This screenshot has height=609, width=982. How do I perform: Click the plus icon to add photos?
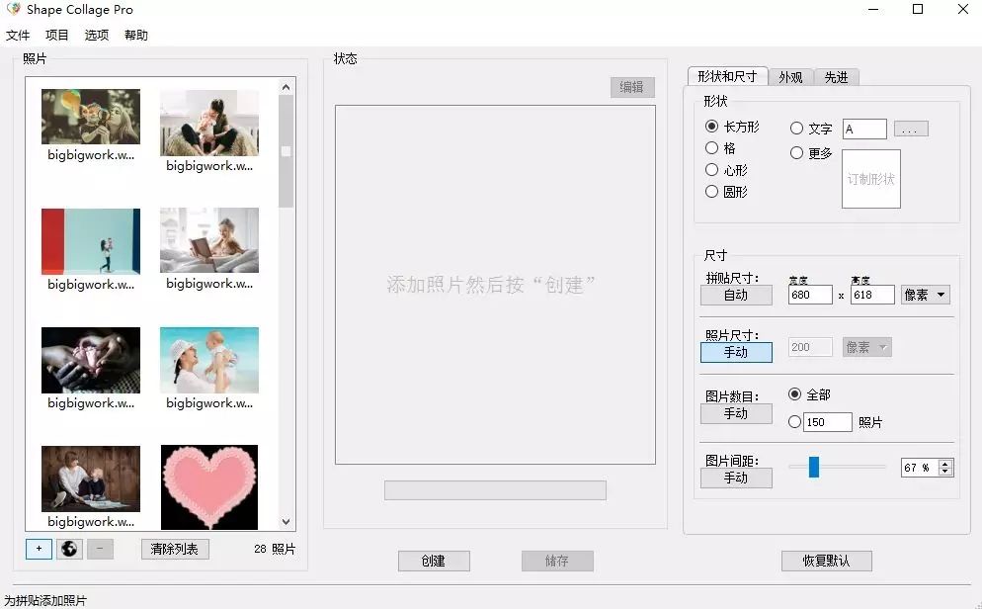pos(39,549)
